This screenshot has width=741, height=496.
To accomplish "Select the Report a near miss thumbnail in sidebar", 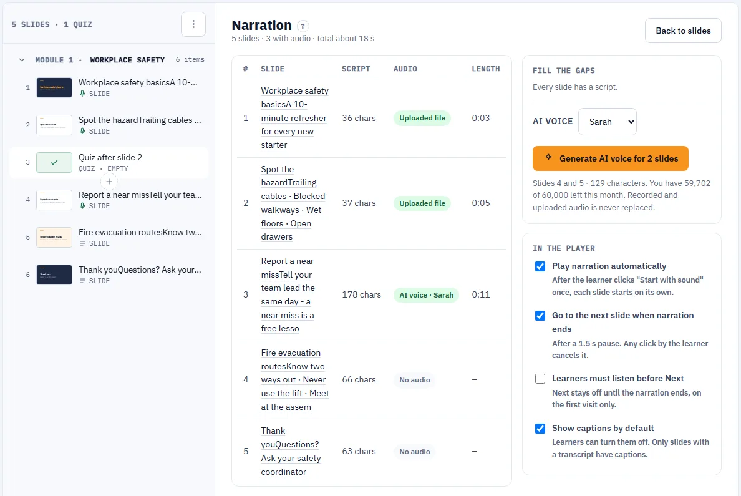I will (x=54, y=200).
